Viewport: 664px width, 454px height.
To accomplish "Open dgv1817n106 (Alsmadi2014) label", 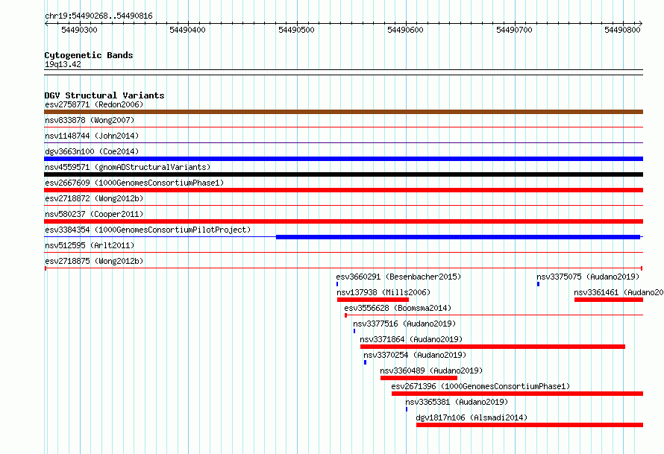I will pyautogui.click(x=472, y=417).
